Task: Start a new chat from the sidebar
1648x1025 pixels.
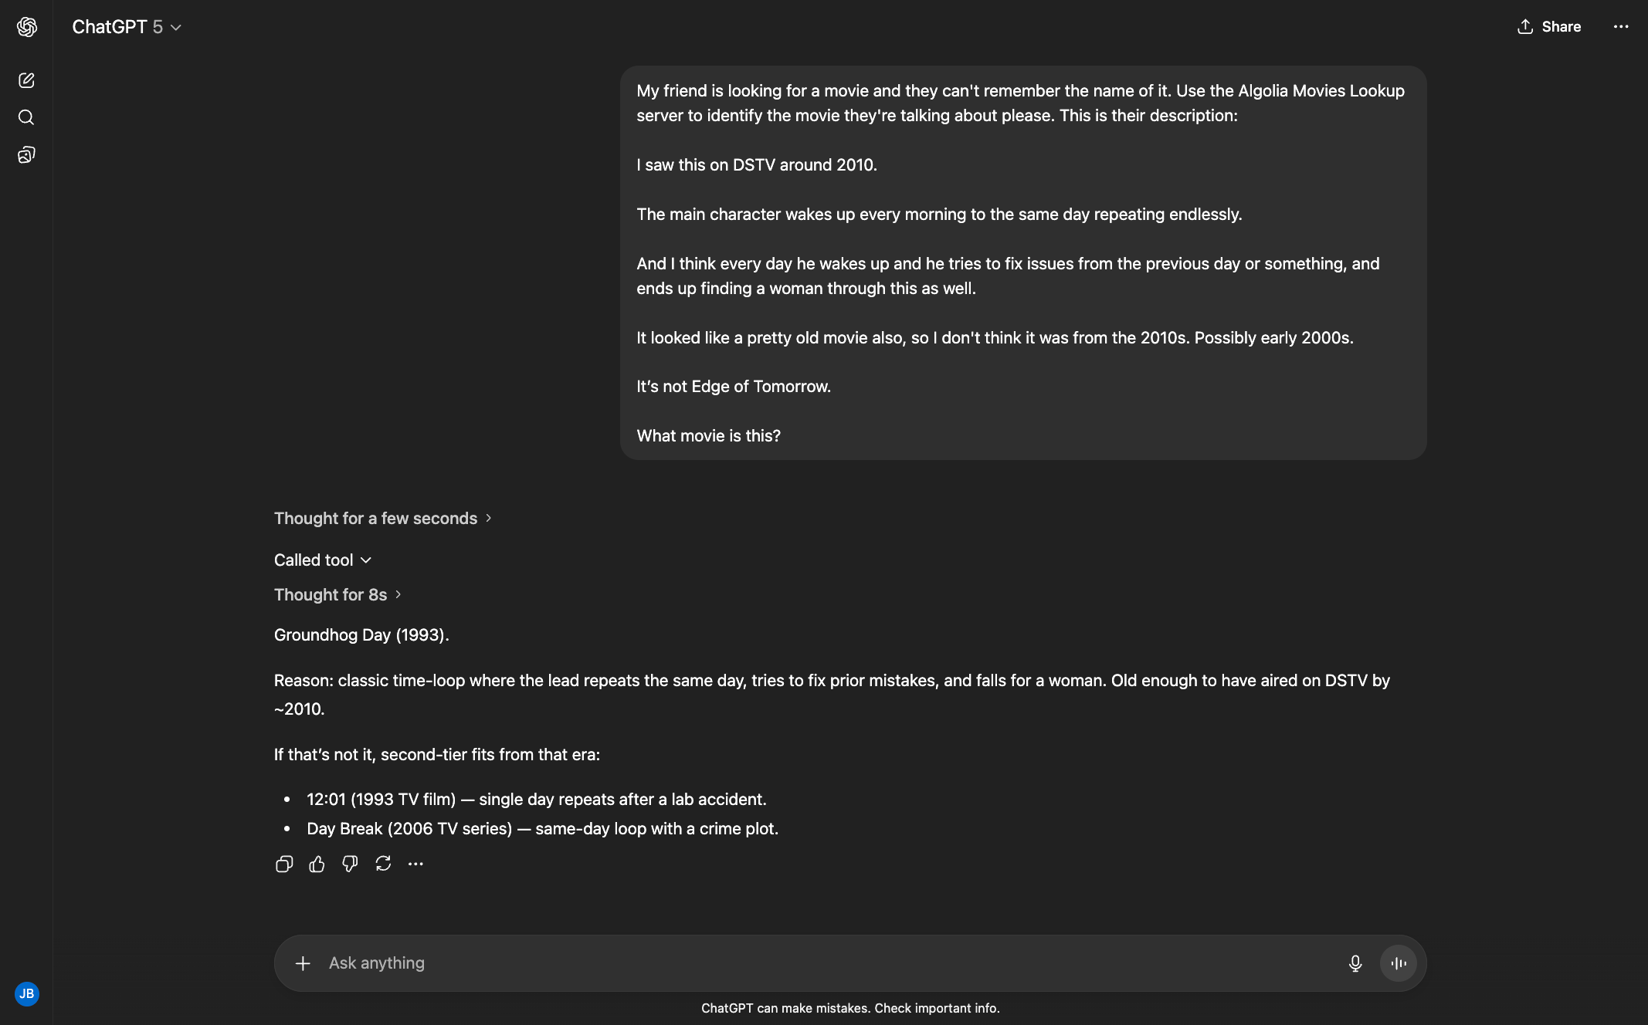Action: coord(26,80)
